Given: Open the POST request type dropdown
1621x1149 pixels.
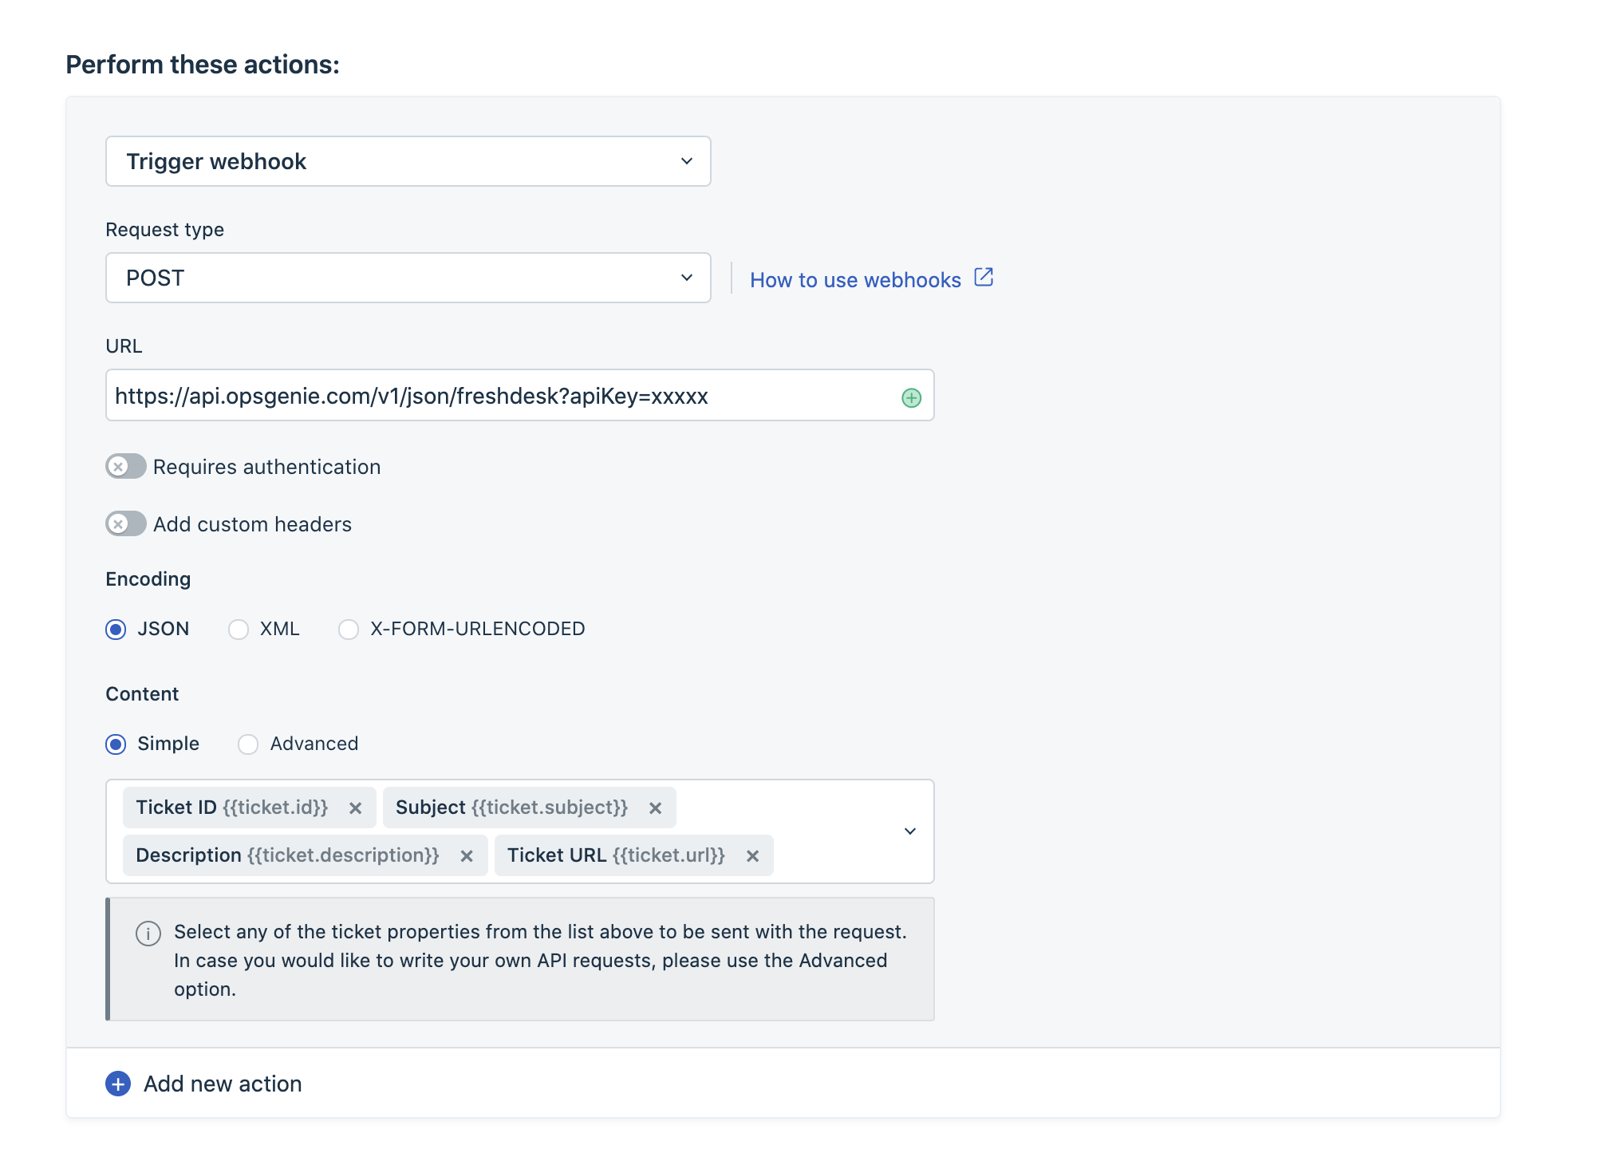Looking at the screenshot, I should tap(408, 278).
